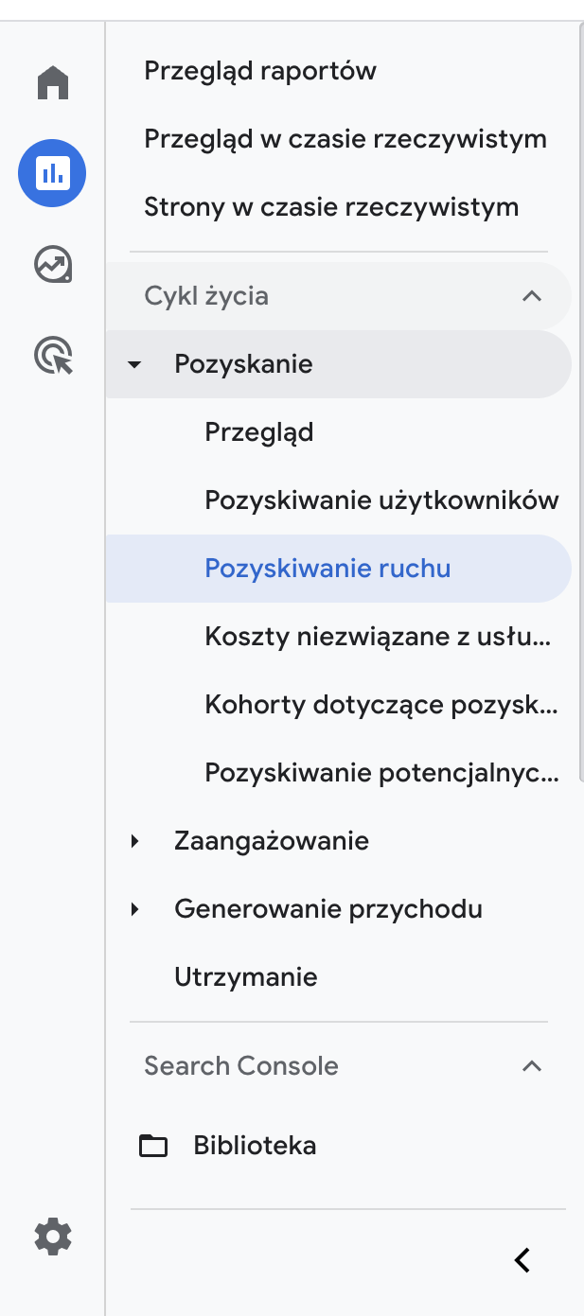Collapse the navigation panel with left arrow
The image size is (584, 1316).
[x=522, y=1259]
